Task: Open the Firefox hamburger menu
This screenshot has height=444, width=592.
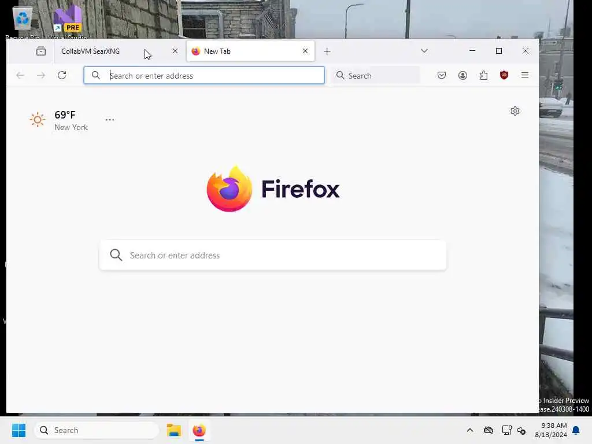Action: point(525,75)
